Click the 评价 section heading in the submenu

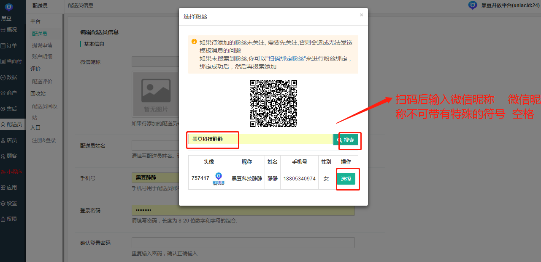click(x=35, y=69)
